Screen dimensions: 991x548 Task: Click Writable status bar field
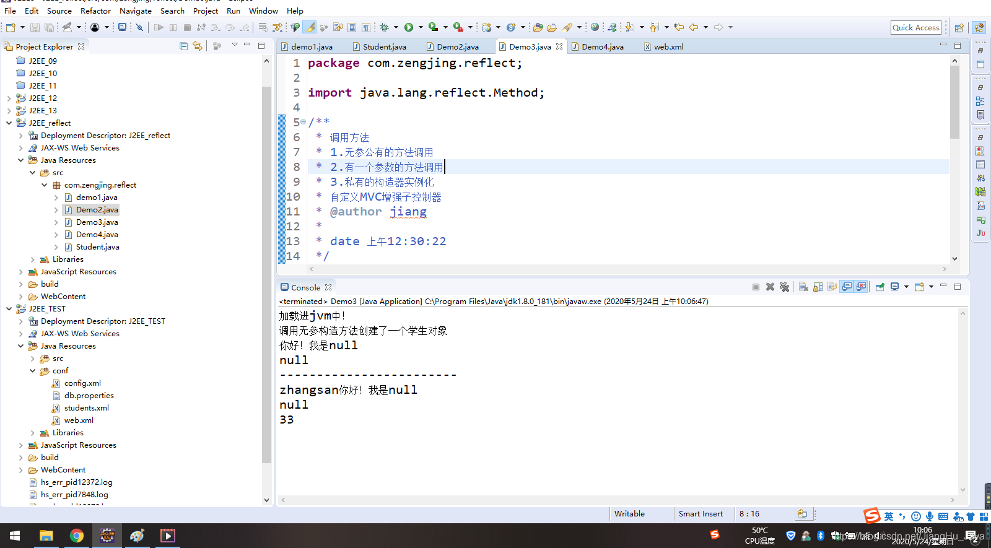pos(629,514)
